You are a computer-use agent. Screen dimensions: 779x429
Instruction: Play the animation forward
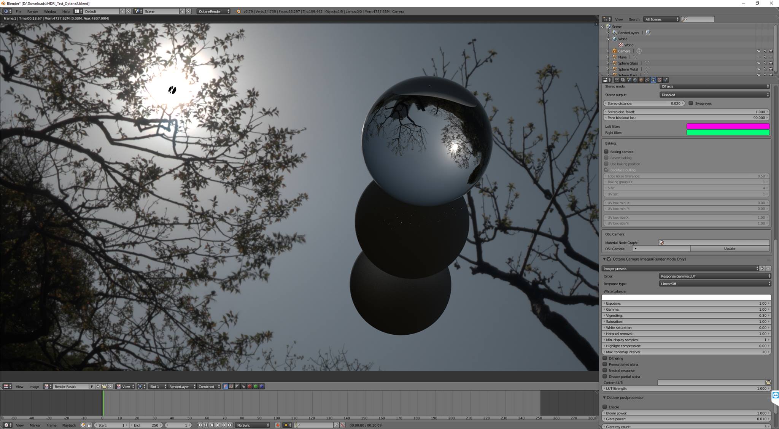[218, 425]
